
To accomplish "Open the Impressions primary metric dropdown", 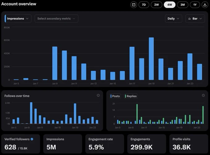I will (18, 19).
